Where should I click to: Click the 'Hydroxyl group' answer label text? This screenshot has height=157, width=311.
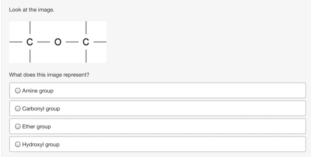tap(41, 145)
